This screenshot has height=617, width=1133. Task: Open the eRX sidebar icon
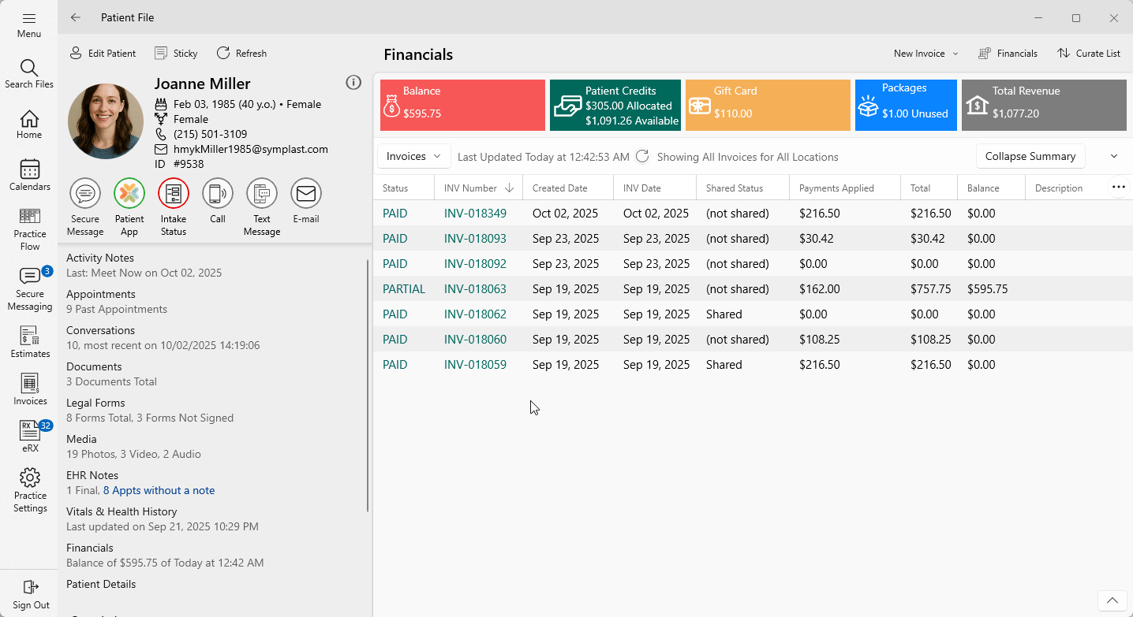pos(30,436)
